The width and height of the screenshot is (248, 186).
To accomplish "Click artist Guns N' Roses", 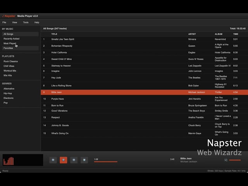I will 196,59.
